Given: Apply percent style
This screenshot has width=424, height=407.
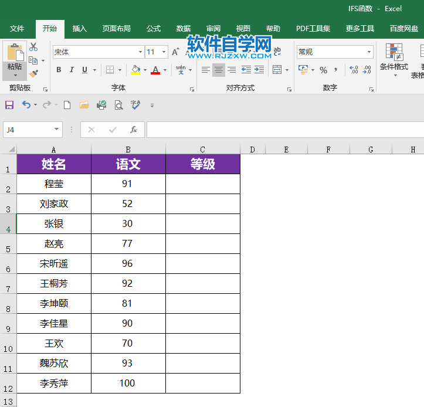Looking at the screenshot, I should [x=323, y=70].
